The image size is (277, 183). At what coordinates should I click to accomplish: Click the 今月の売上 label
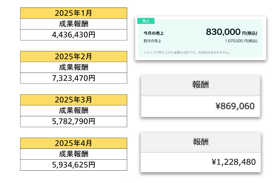pos(154,33)
